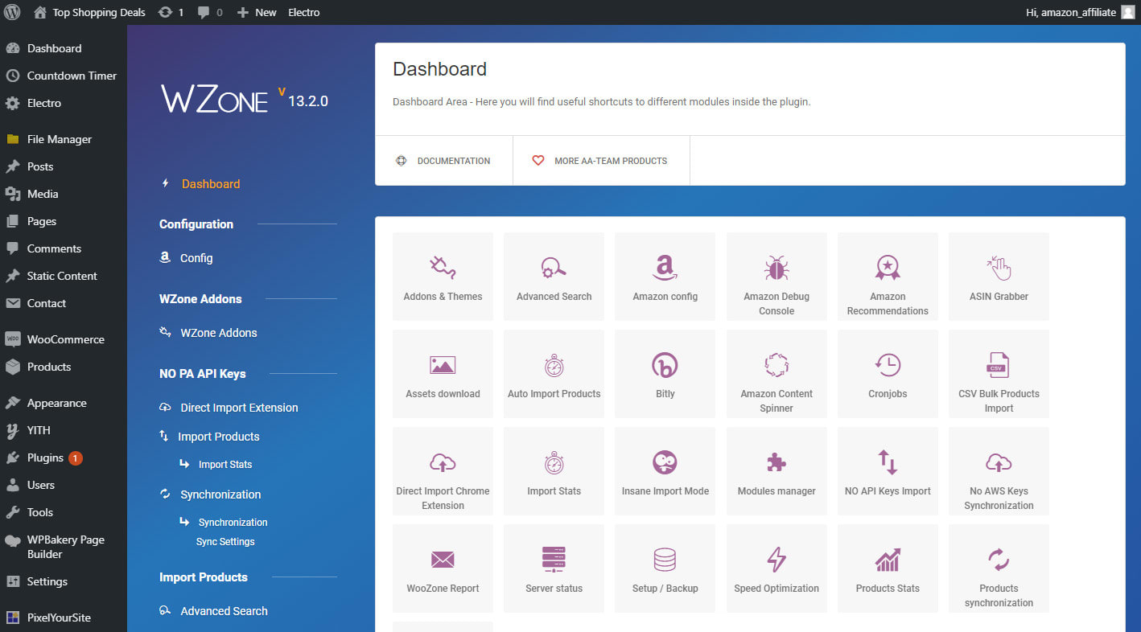Open the DOCUMENTATION link
Screen dimensions: 1141x632
pyautogui.click(x=443, y=161)
